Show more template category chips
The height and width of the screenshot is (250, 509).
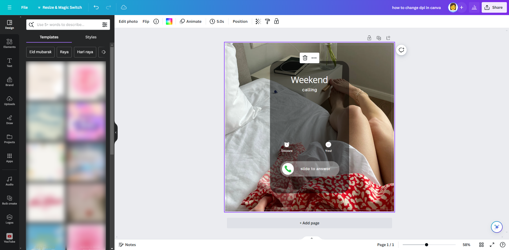click(x=104, y=52)
